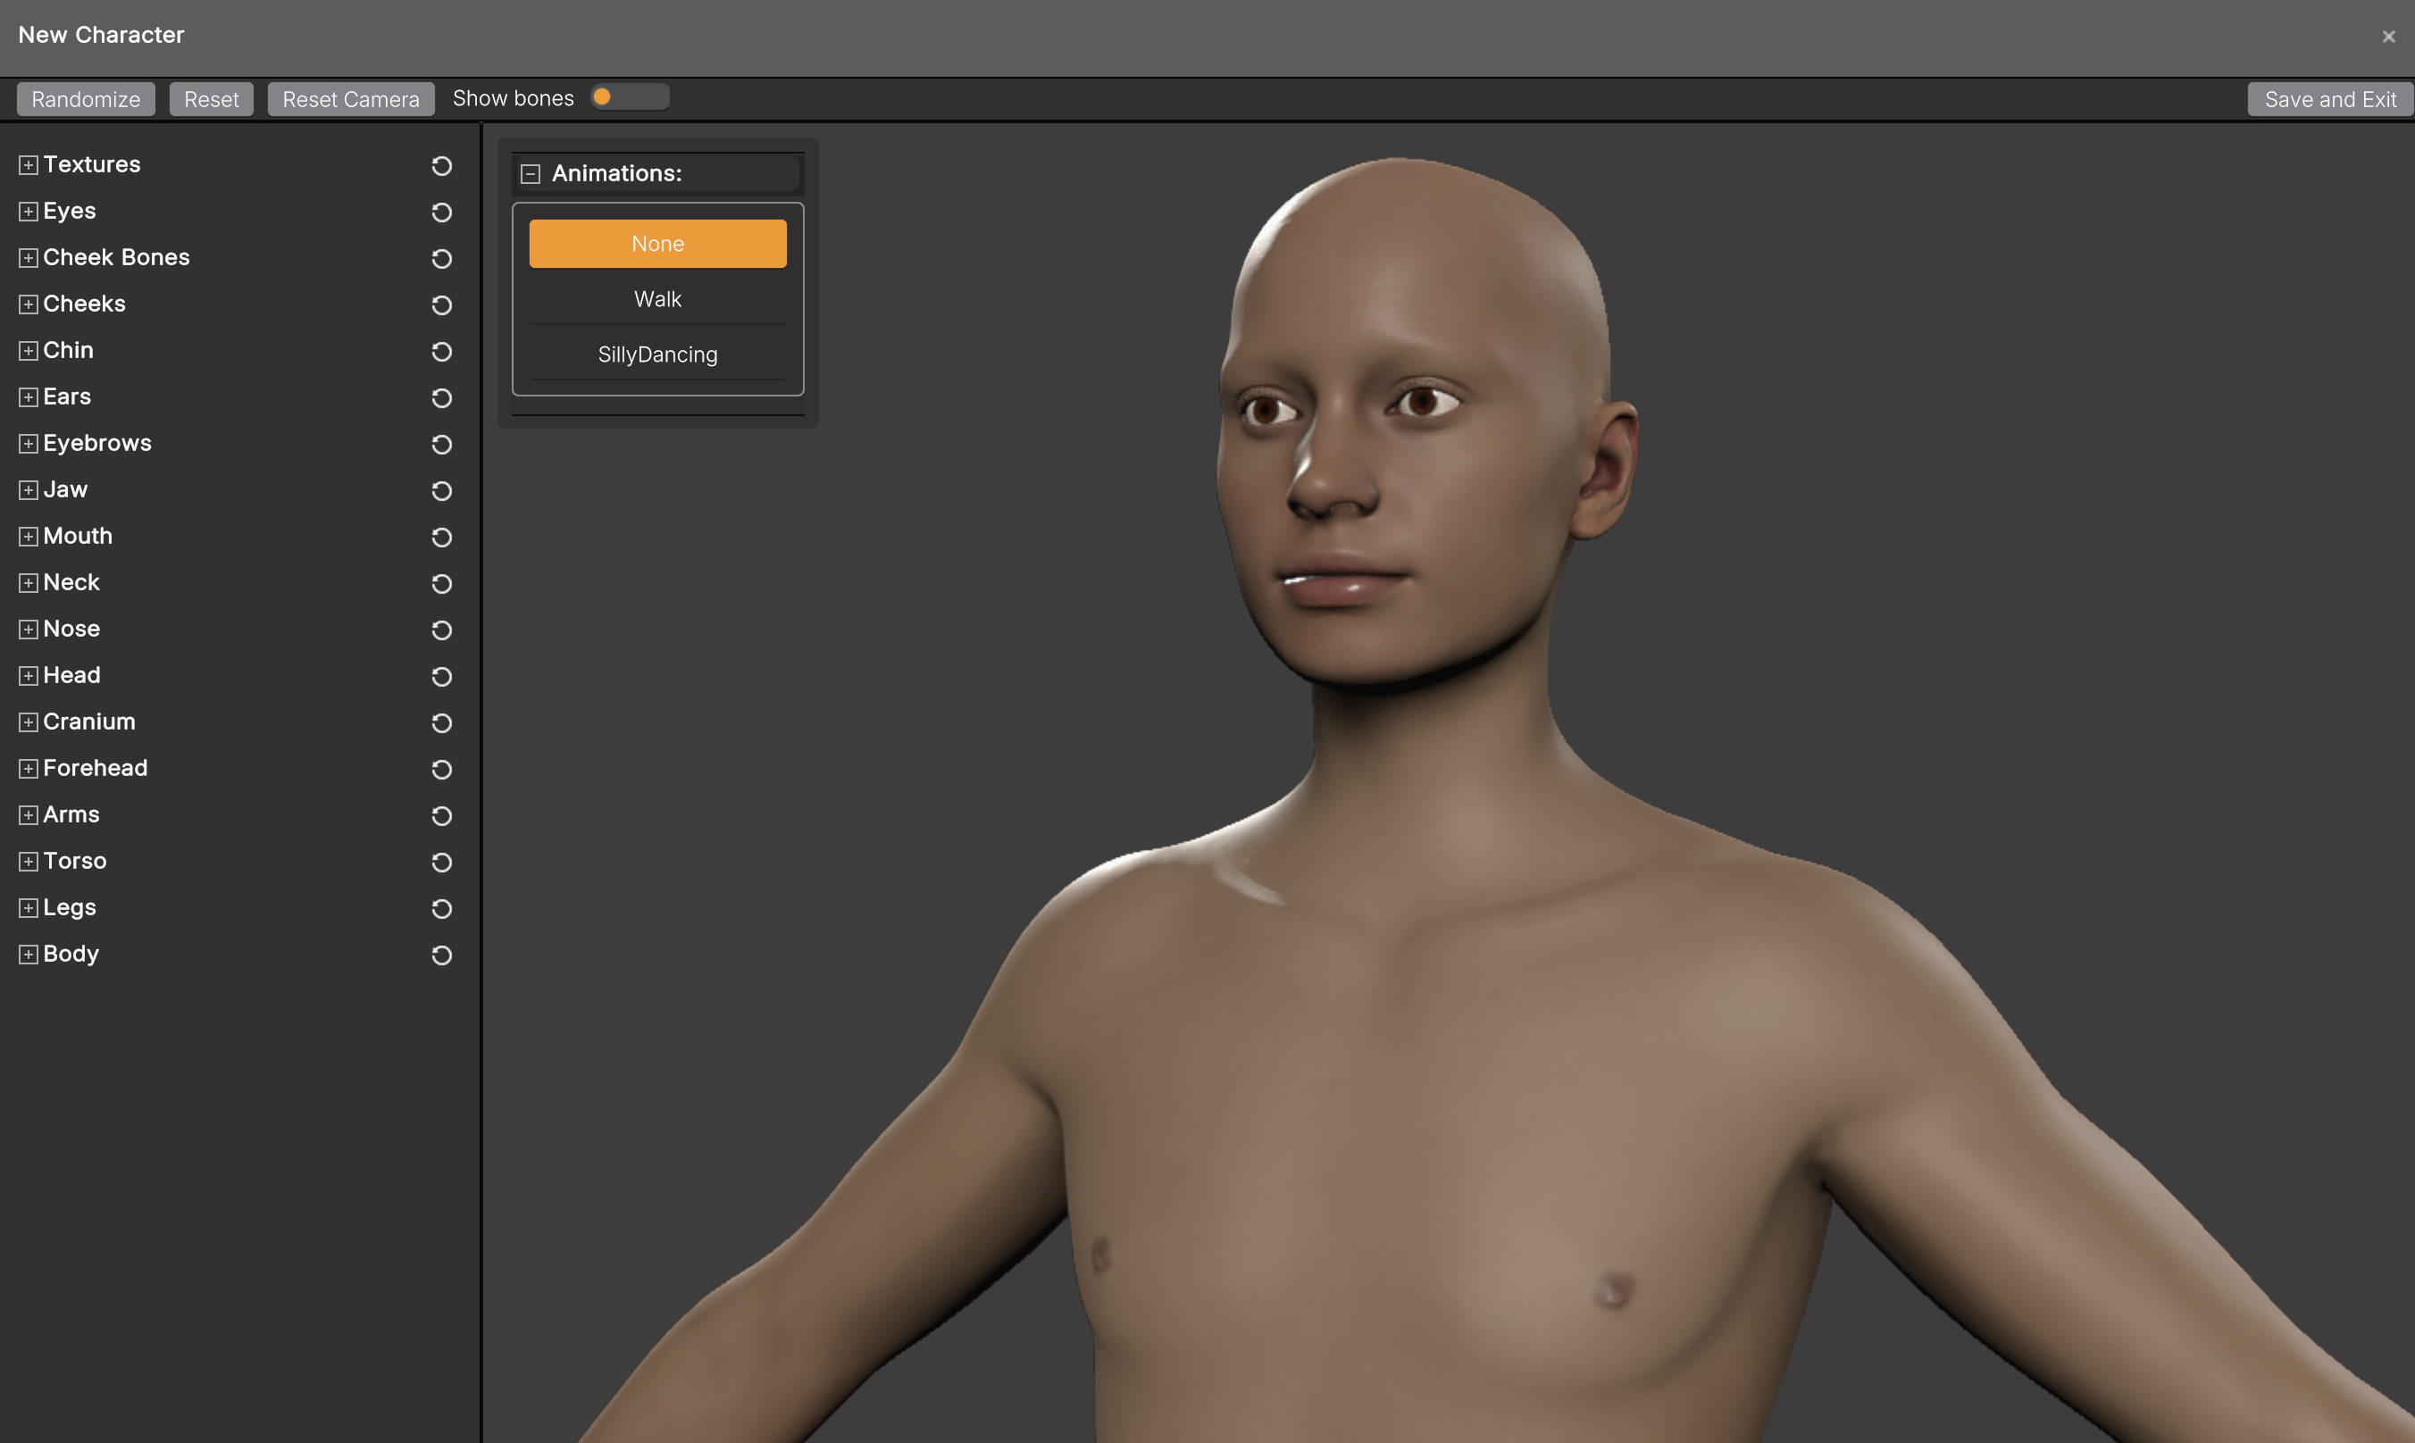Select the None animation option

pyautogui.click(x=657, y=243)
